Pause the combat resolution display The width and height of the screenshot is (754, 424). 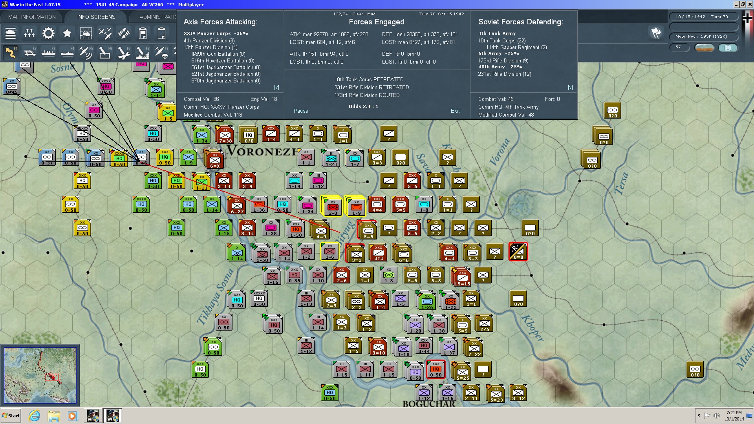coord(301,111)
